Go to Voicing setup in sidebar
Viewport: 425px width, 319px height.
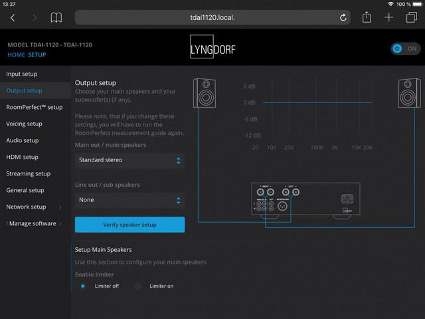coord(24,124)
